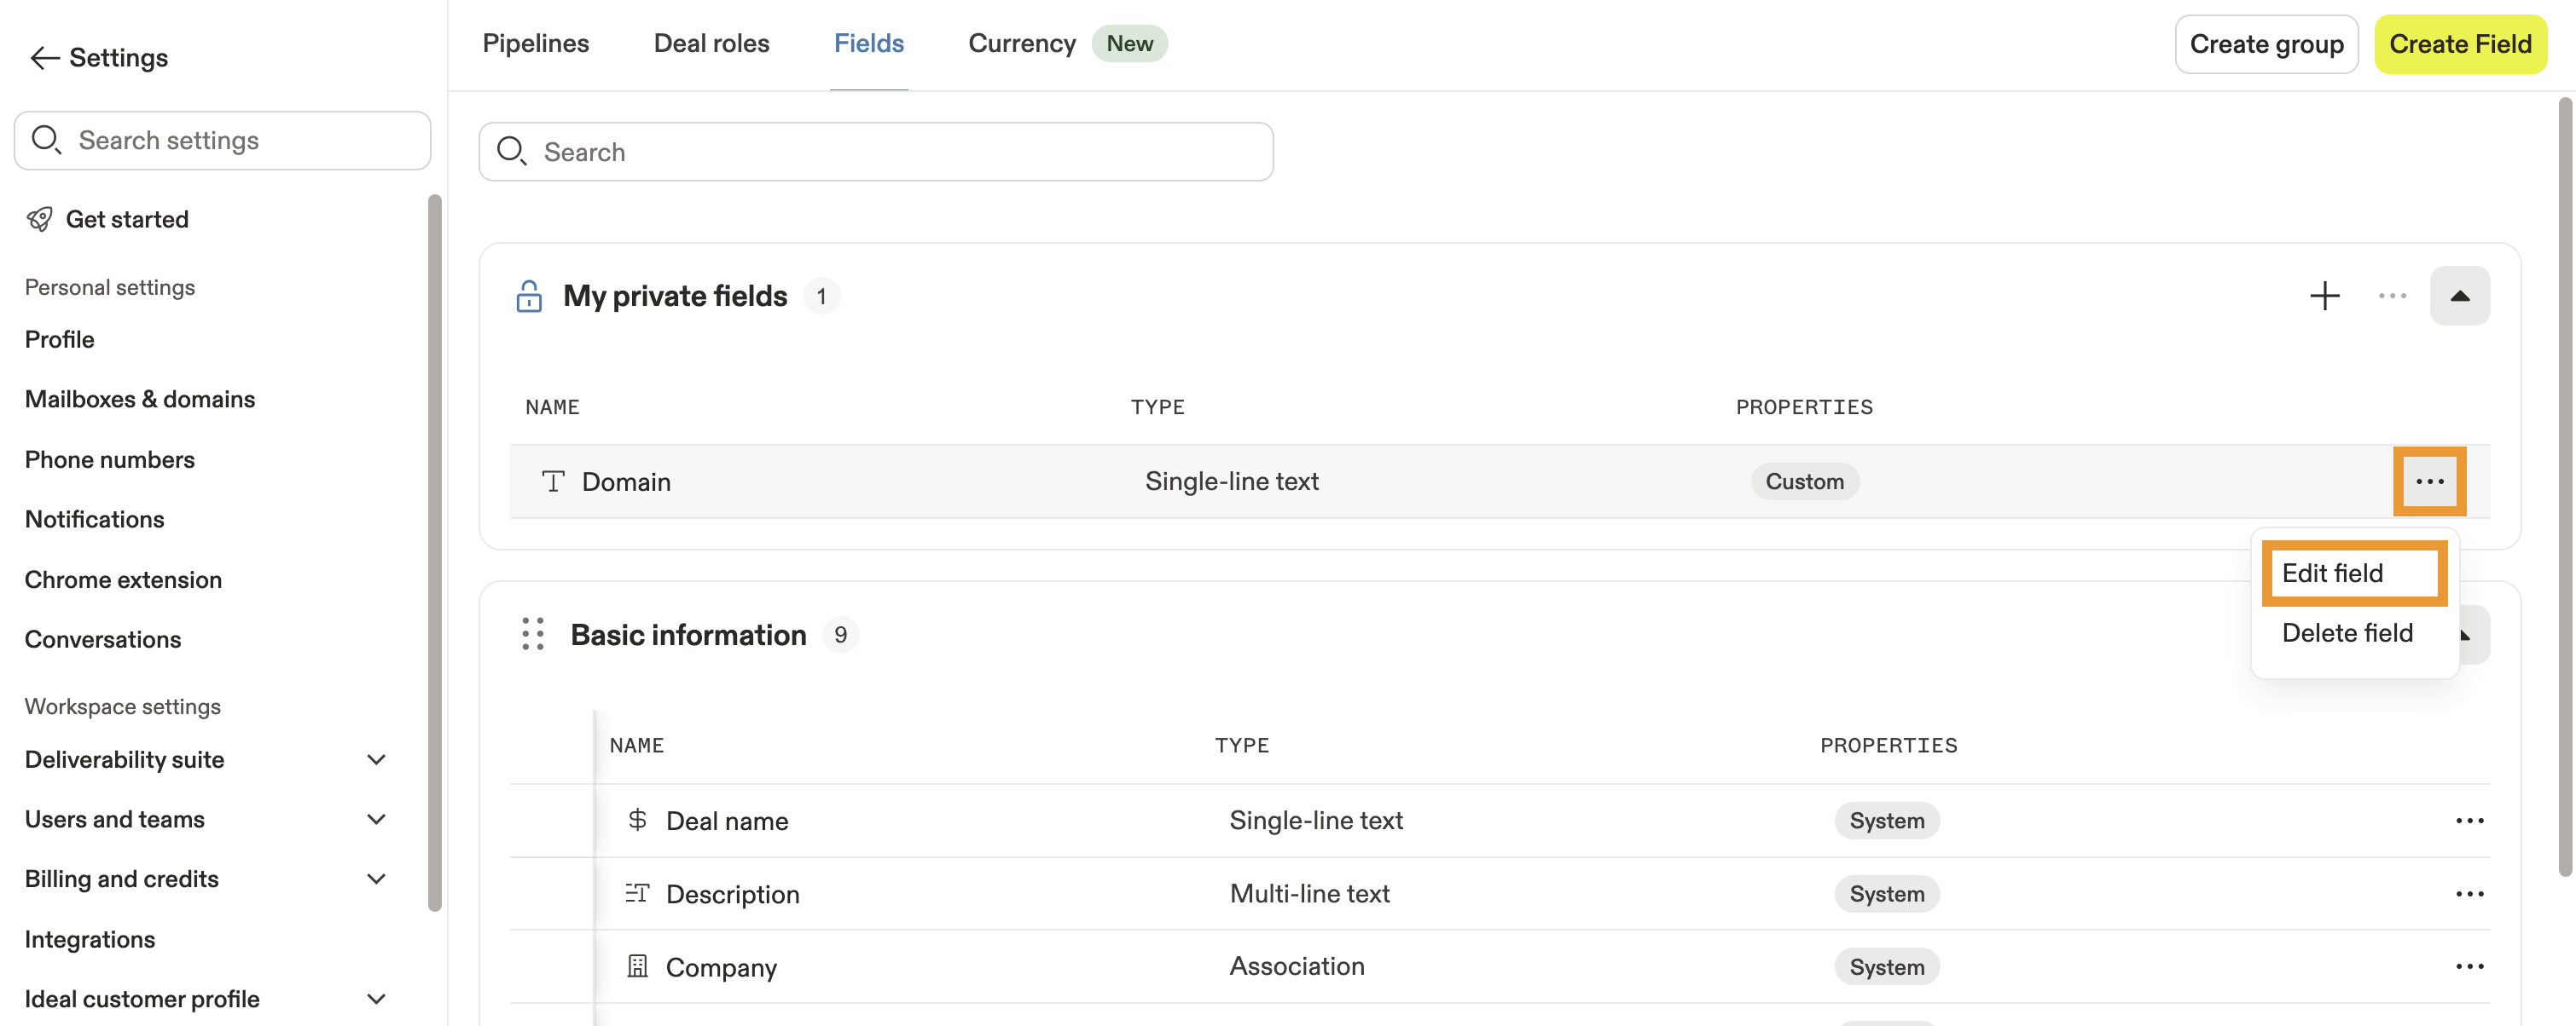This screenshot has height=1026, width=2576.
Task: Click the drag handle beside Basic information
Action: pyautogui.click(x=533, y=634)
